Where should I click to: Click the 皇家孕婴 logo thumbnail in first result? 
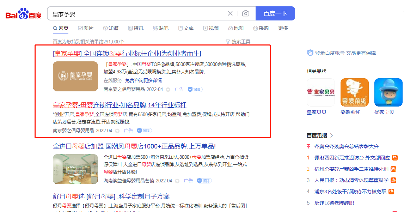[x=75, y=76]
